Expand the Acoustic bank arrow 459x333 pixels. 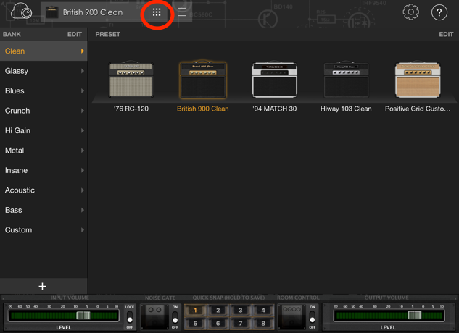click(82, 190)
